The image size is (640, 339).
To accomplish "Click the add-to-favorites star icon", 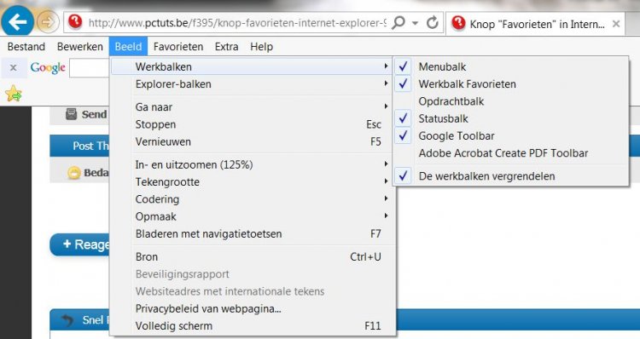I will pos(14,94).
